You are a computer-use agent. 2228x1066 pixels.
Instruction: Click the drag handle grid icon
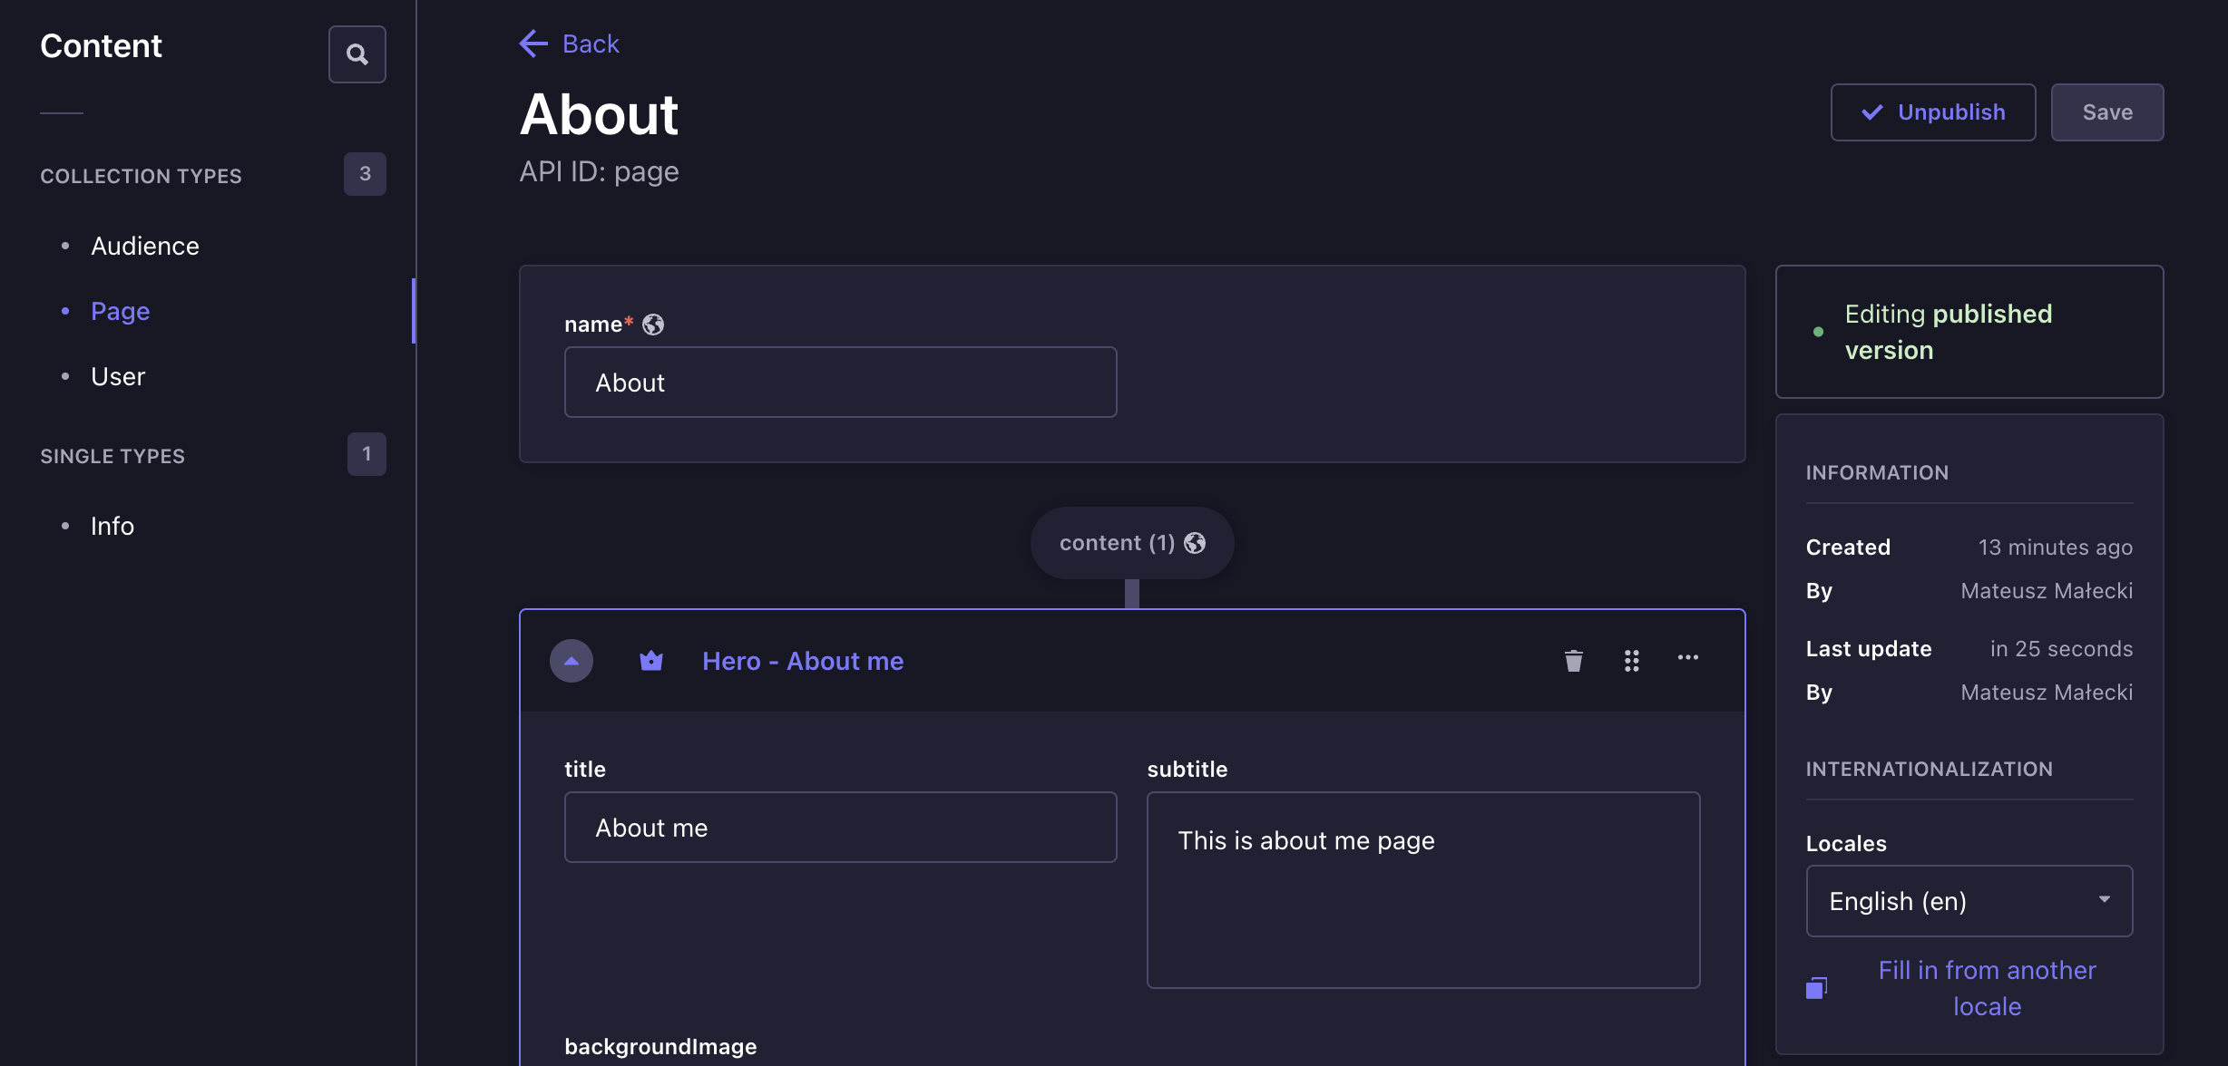(x=1631, y=661)
